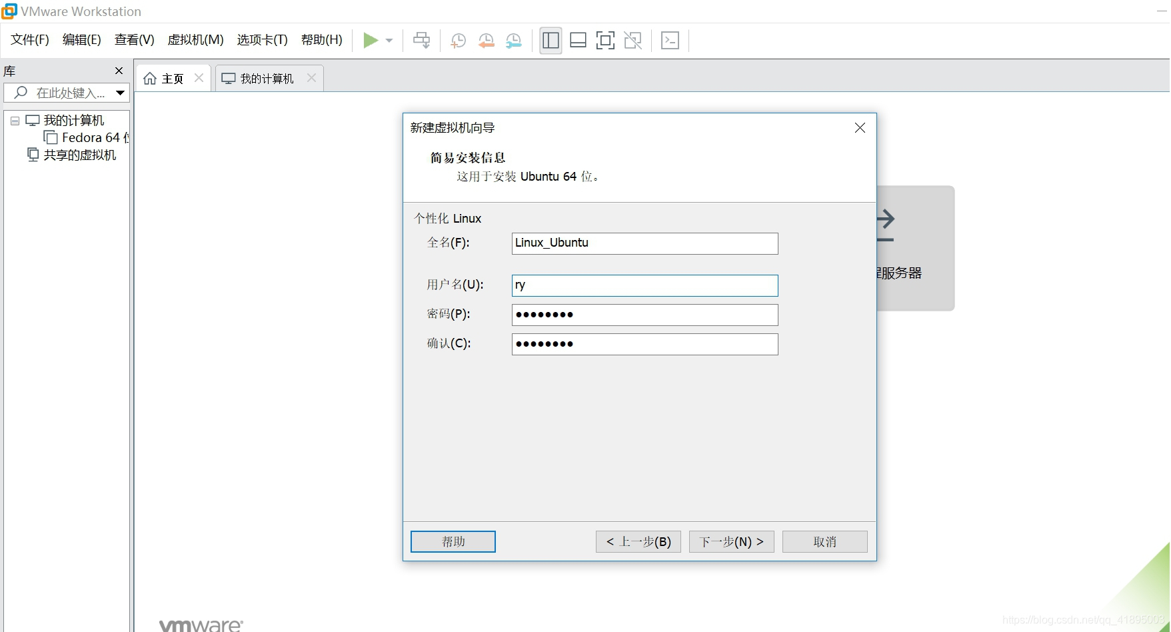Click the 上一步(B) back button
Image resolution: width=1171 pixels, height=632 pixels.
pos(638,541)
